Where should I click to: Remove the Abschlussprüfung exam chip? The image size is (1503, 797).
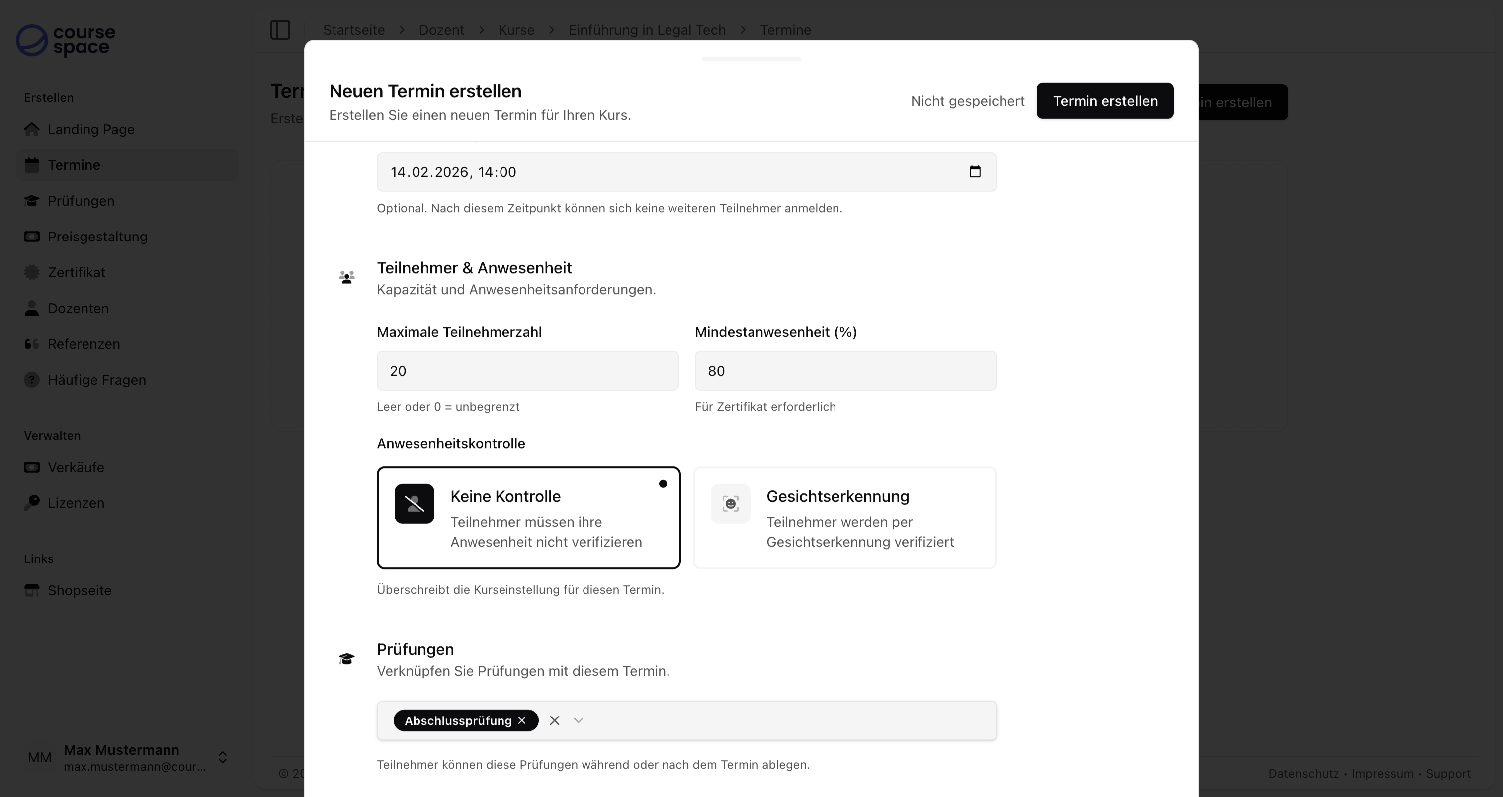coord(522,720)
